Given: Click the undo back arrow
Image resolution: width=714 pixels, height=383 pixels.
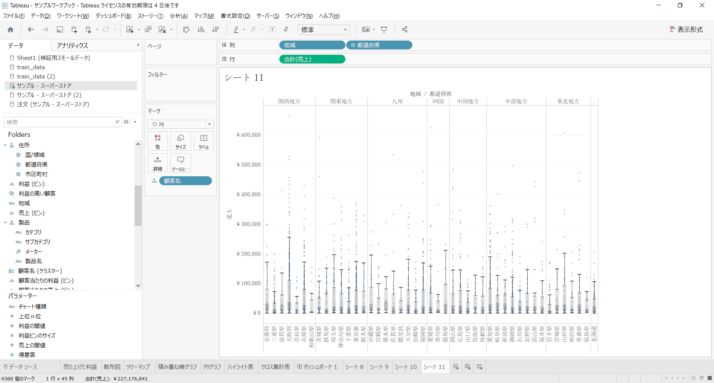Looking at the screenshot, I should click(x=31, y=30).
